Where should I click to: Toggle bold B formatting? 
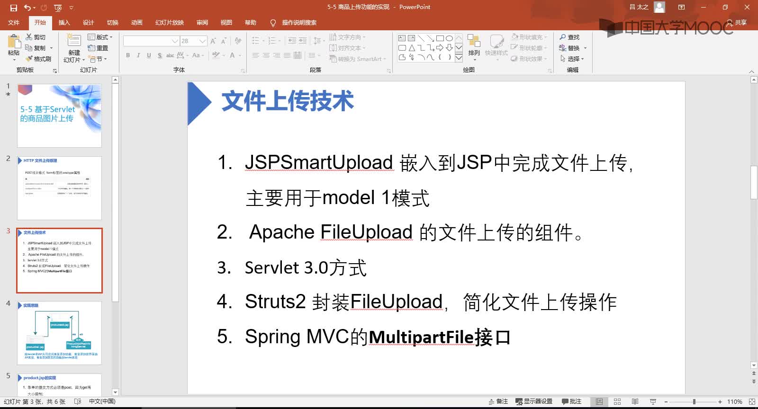(128, 55)
